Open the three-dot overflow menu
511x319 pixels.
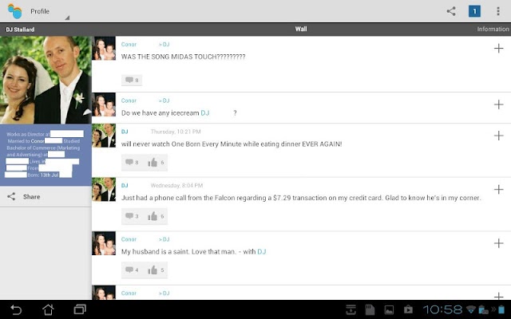(498, 11)
